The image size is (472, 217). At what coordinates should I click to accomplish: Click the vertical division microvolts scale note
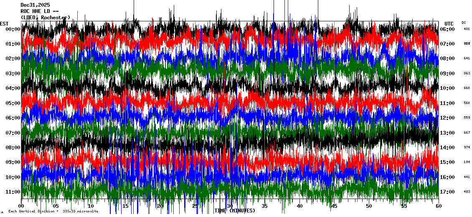point(53,212)
